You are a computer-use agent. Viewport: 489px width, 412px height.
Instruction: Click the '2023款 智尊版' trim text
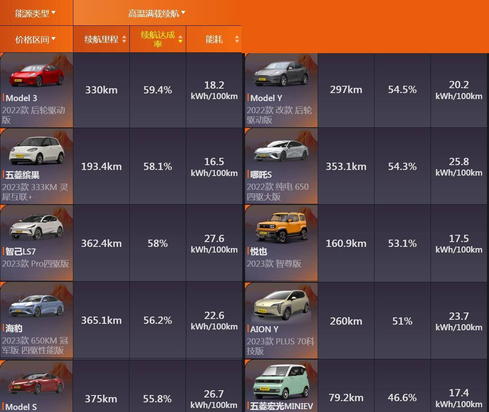pos(274,264)
